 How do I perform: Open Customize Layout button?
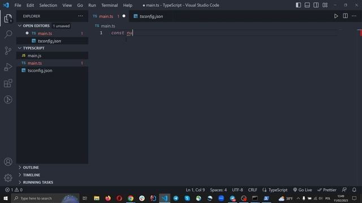pos(325,5)
